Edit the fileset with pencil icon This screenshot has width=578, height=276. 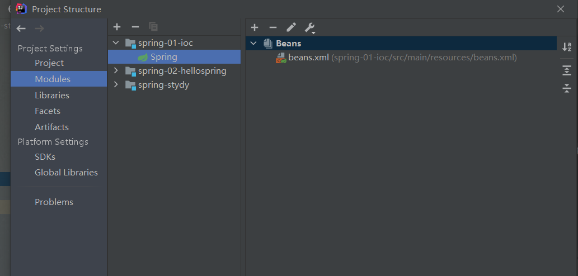tap(291, 27)
